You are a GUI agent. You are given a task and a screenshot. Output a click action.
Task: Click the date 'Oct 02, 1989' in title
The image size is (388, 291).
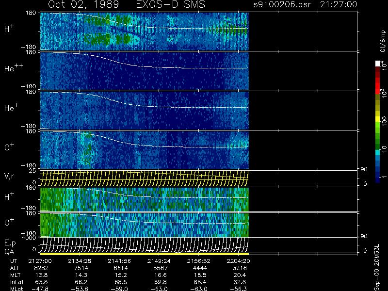coord(83,4)
